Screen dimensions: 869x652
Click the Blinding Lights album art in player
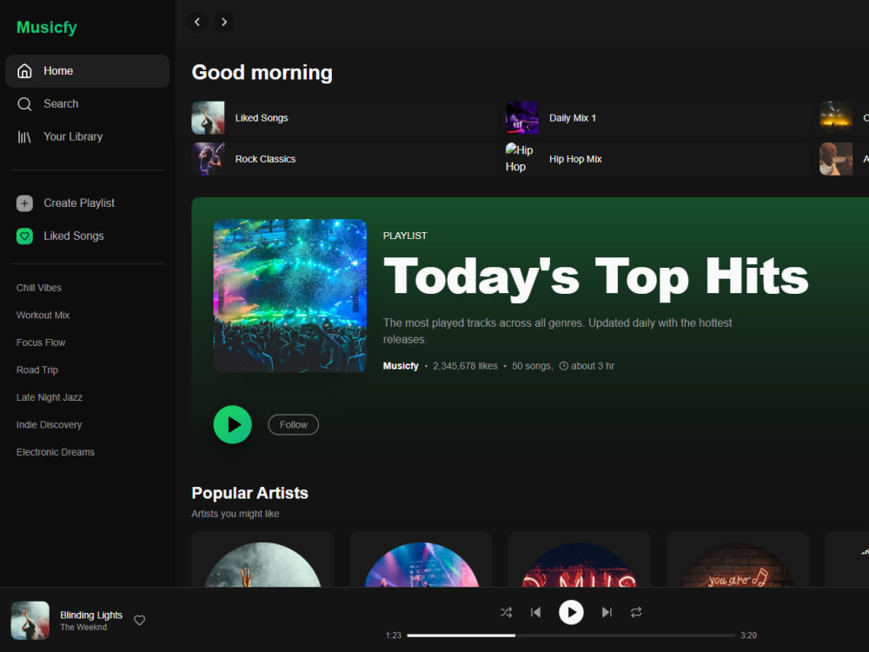pos(30,621)
